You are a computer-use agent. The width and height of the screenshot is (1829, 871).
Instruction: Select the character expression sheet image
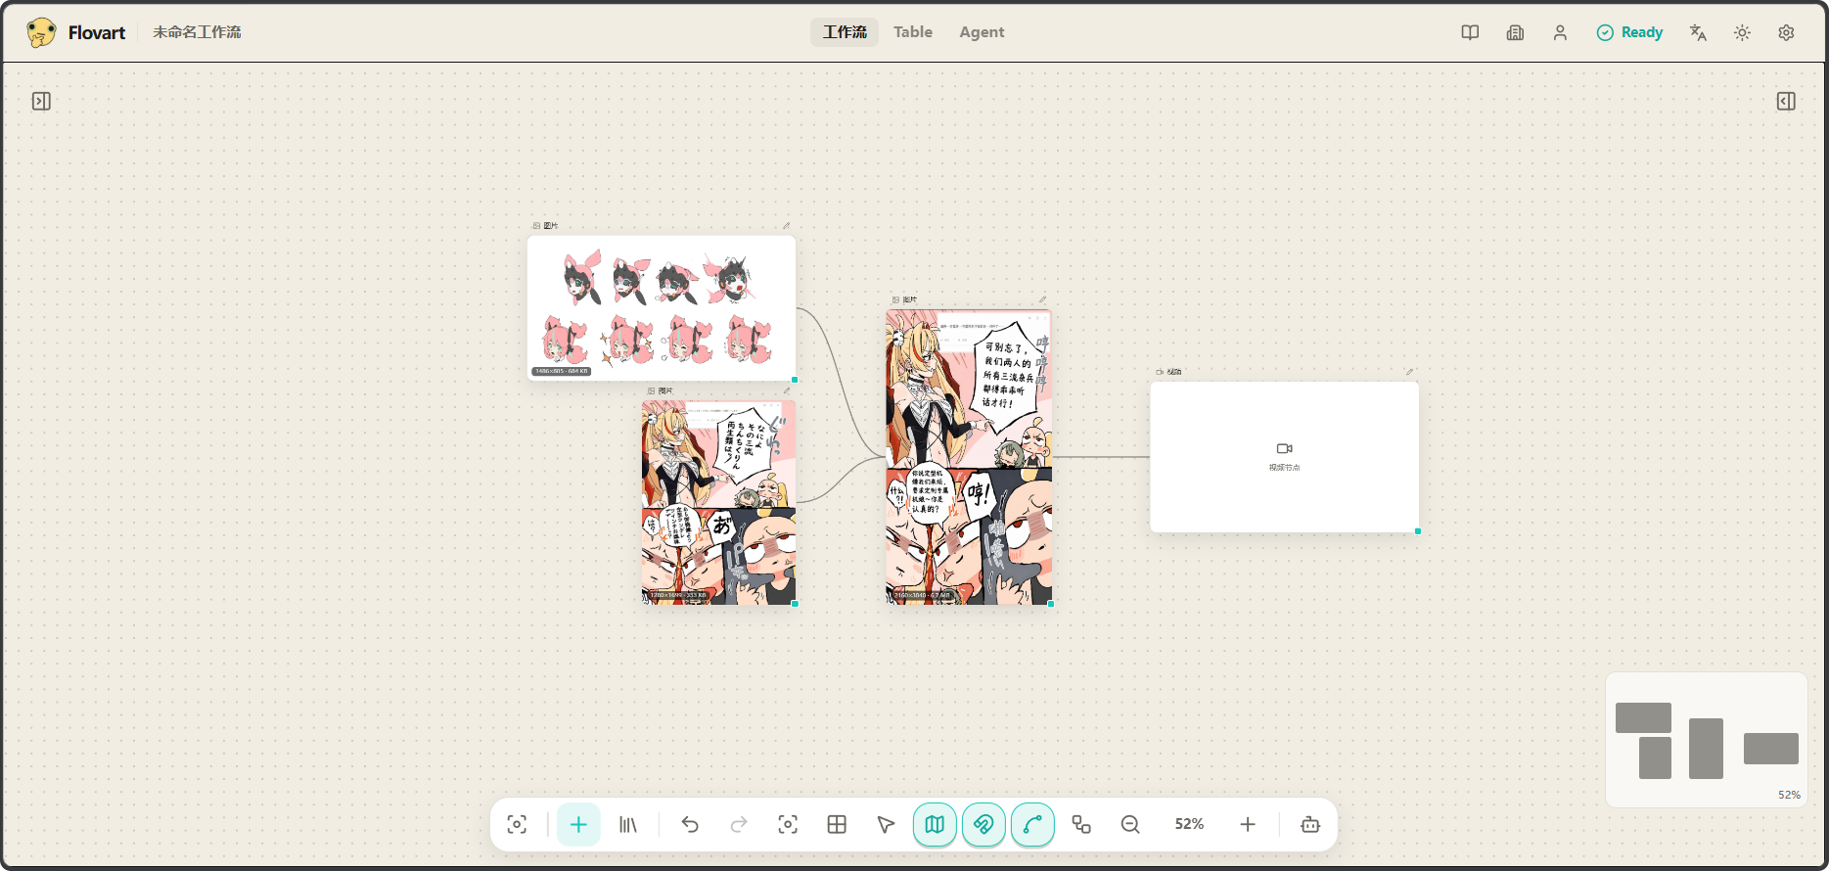coord(661,307)
